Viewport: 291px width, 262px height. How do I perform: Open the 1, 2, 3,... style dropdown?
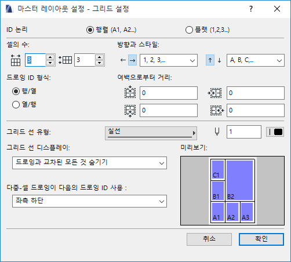(x=169, y=60)
